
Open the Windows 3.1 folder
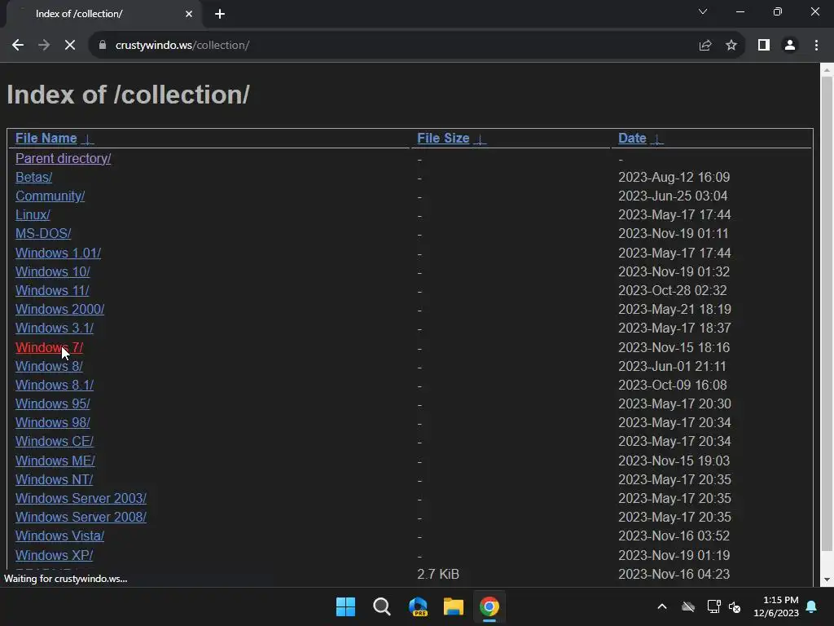click(55, 328)
